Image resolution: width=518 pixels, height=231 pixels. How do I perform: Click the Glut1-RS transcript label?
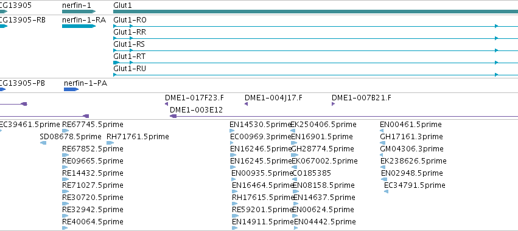(x=129, y=44)
